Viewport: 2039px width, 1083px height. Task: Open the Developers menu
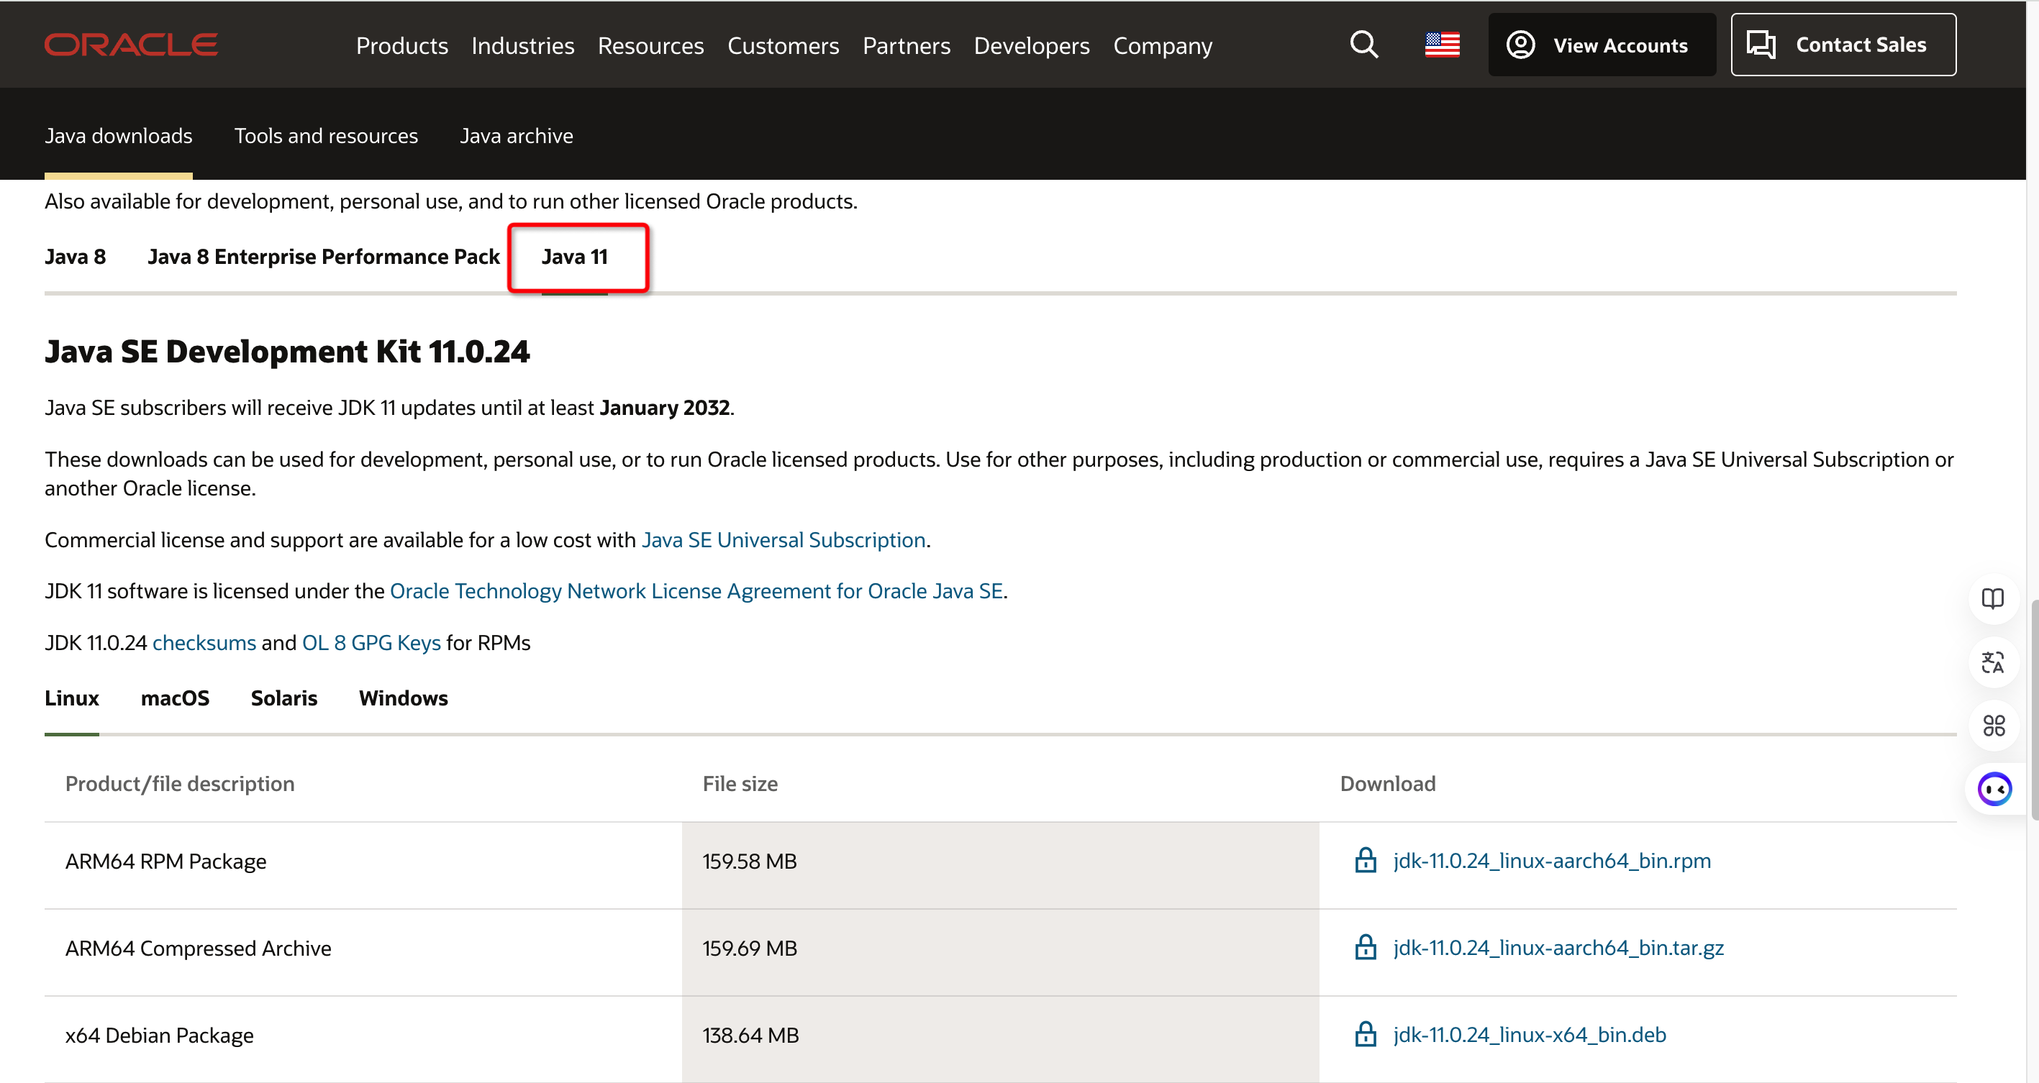click(1032, 46)
